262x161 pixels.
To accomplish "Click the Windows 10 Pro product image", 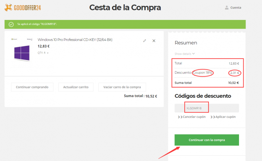I will tap(22, 50).
